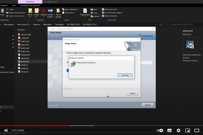Screen dimensions: 203x135
Task: Create a folder with Nueva carpeta icon
Action: [x=58, y=11]
